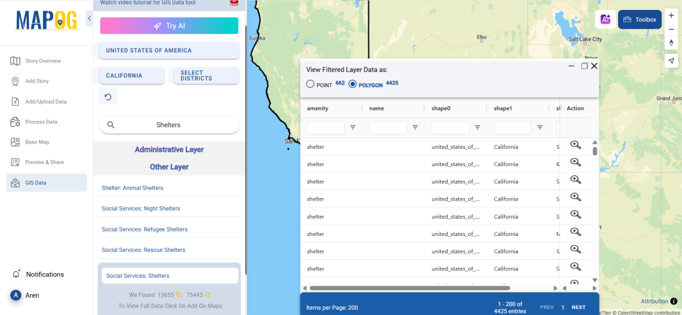This screenshot has height=315, width=682.
Task: Open the amenity column filter icon
Action: point(353,127)
